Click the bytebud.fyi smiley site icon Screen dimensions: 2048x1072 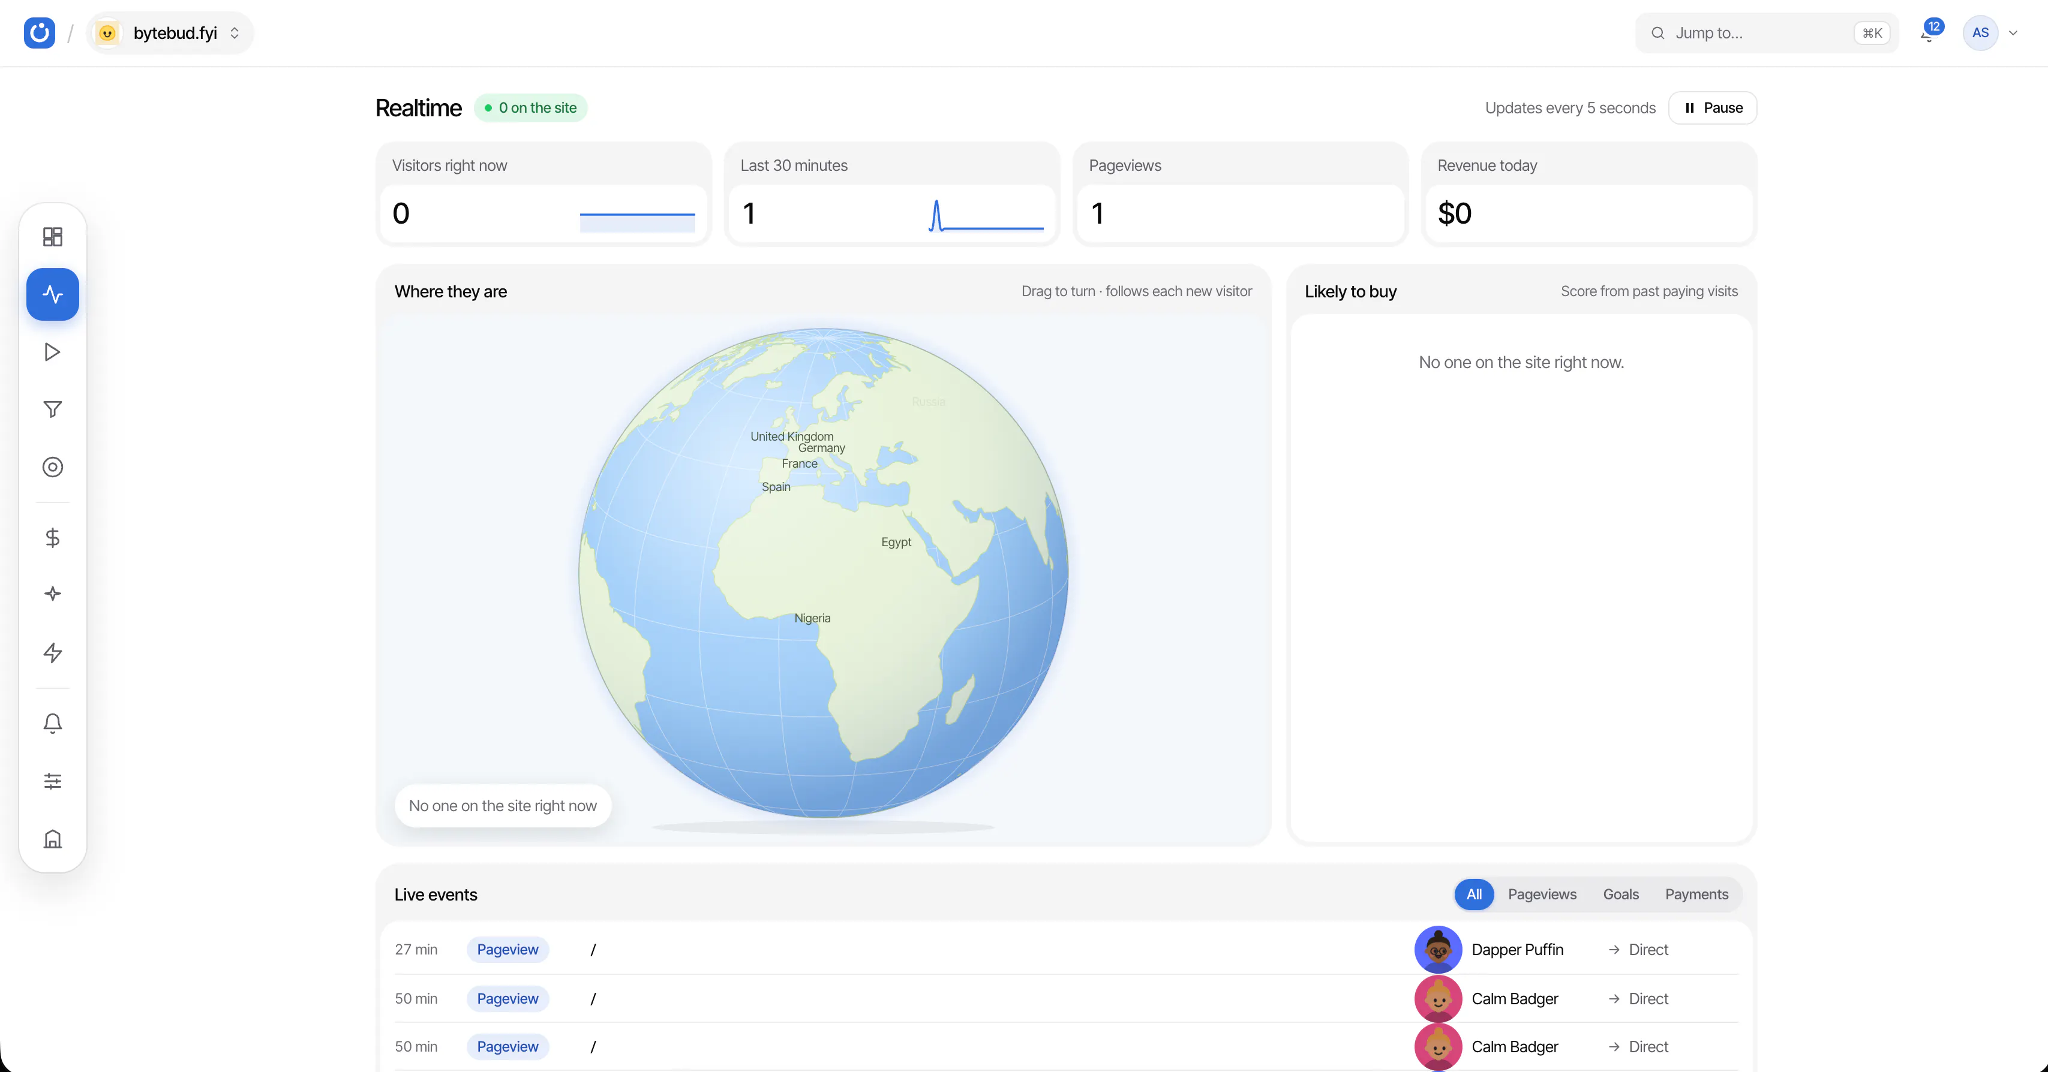(107, 32)
